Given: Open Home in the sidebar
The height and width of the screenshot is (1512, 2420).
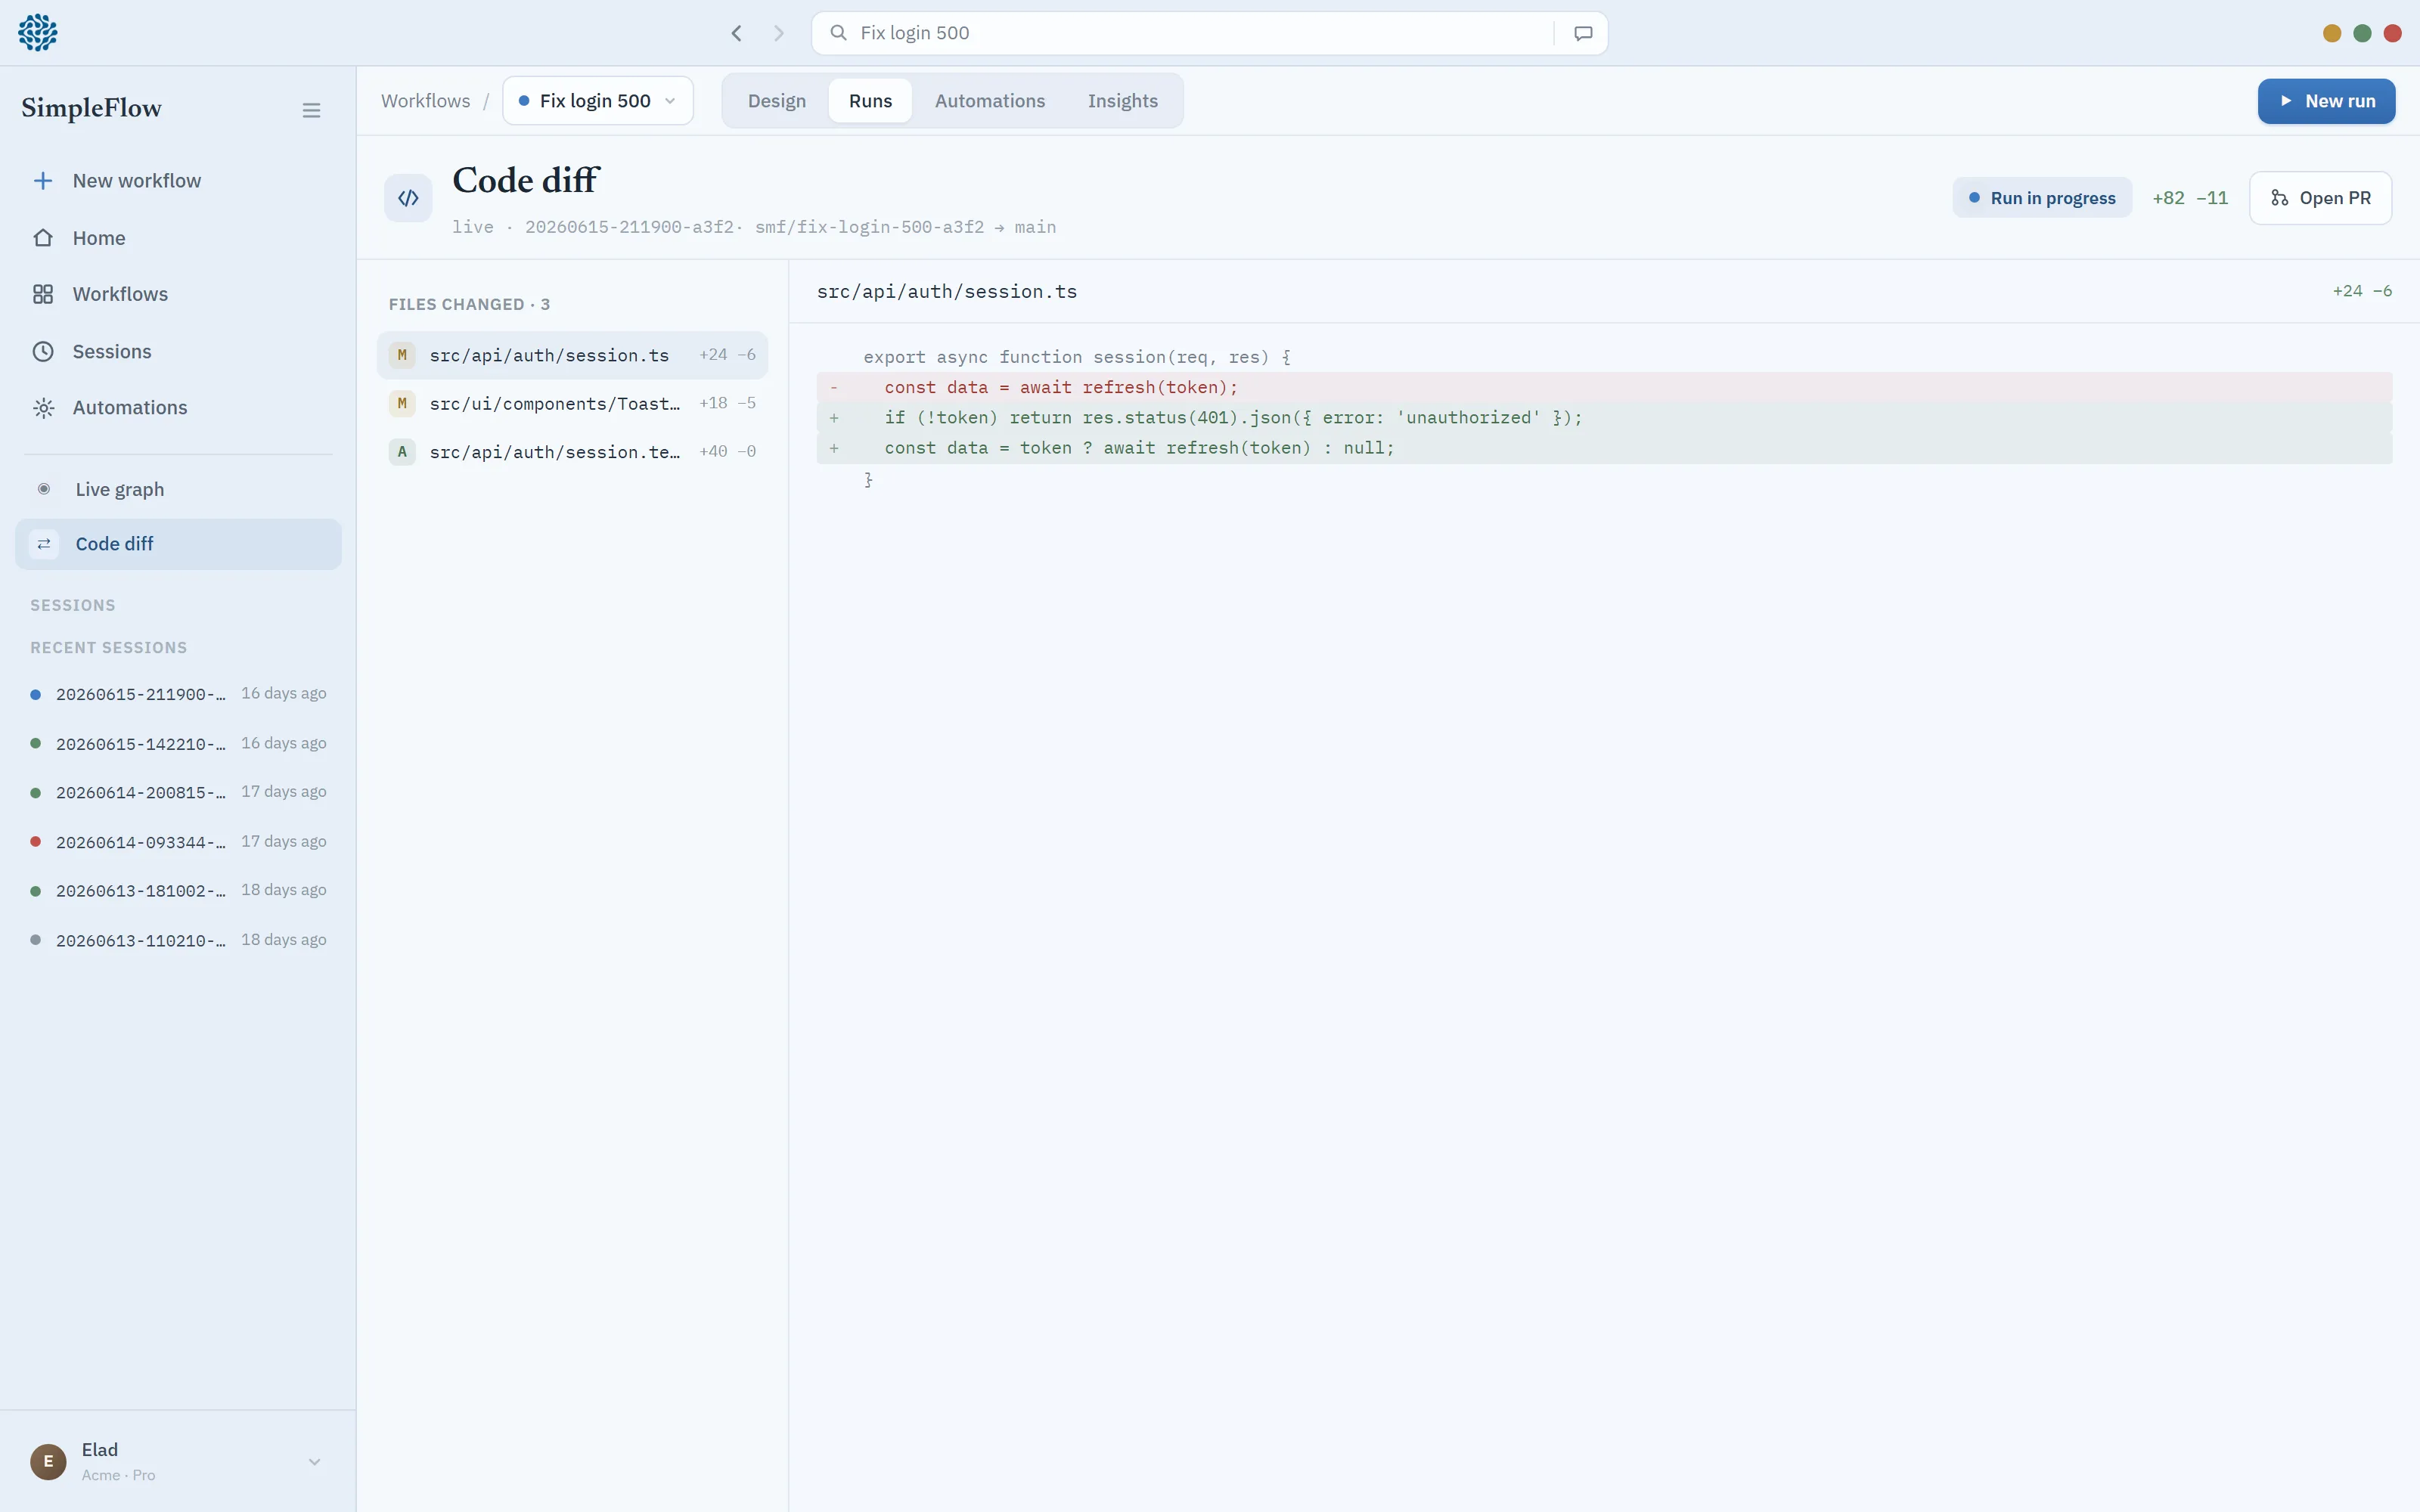Looking at the screenshot, I should [x=178, y=238].
